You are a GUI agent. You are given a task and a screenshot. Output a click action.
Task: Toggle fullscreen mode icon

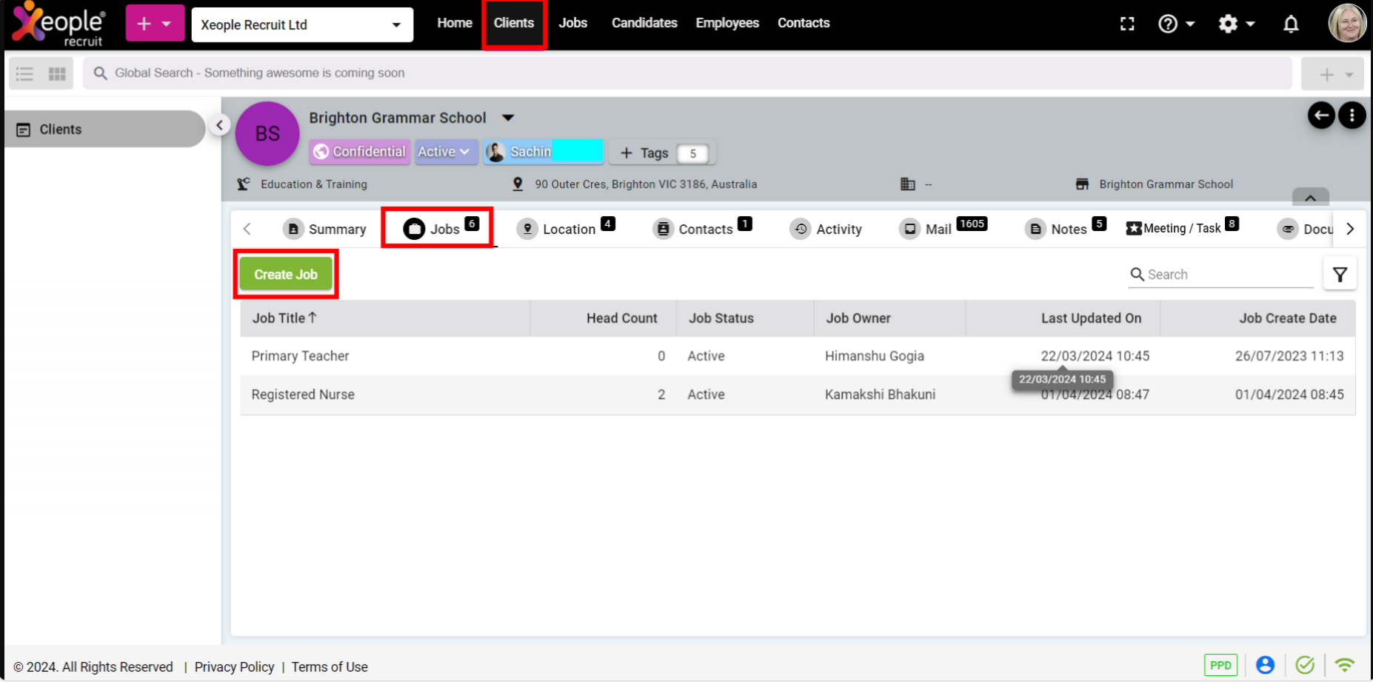click(x=1127, y=24)
